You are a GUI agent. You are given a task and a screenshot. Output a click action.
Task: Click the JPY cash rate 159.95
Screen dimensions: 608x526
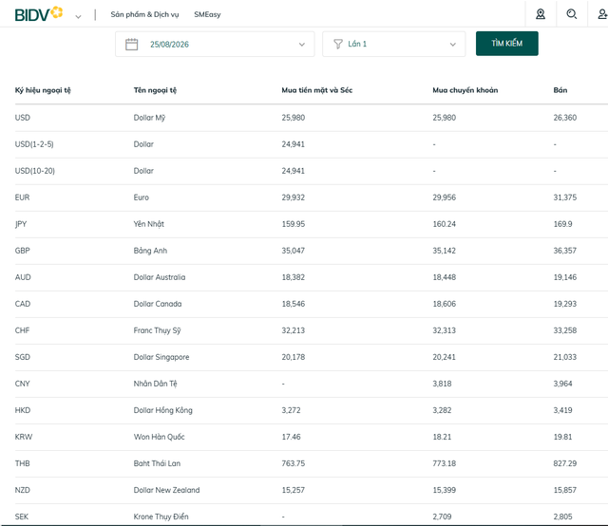tap(294, 224)
